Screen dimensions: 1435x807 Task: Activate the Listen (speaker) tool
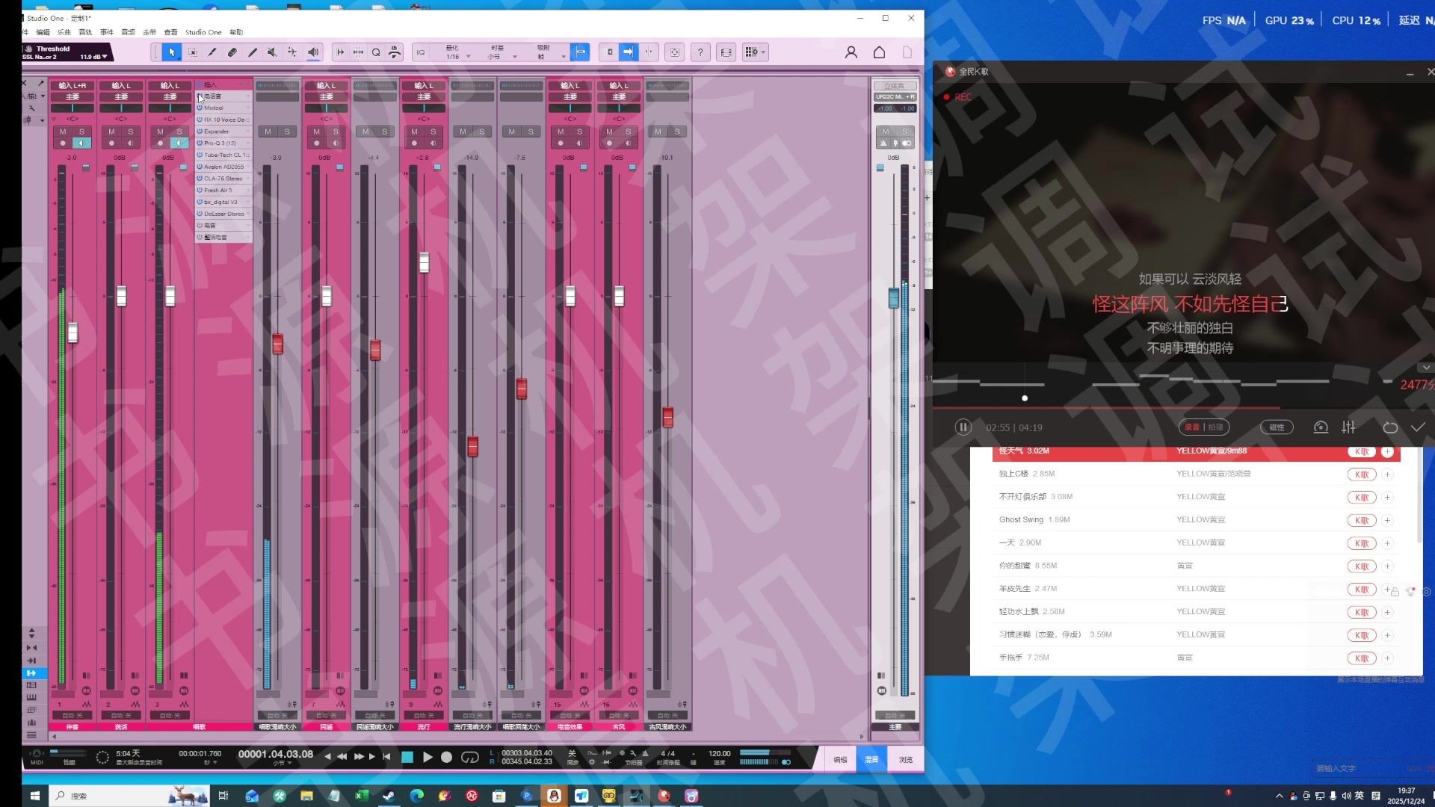pyautogui.click(x=313, y=52)
